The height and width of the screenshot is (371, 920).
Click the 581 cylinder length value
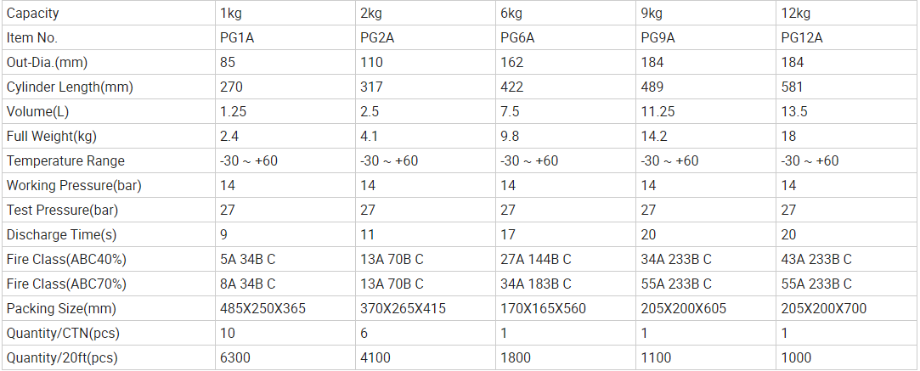coord(793,87)
